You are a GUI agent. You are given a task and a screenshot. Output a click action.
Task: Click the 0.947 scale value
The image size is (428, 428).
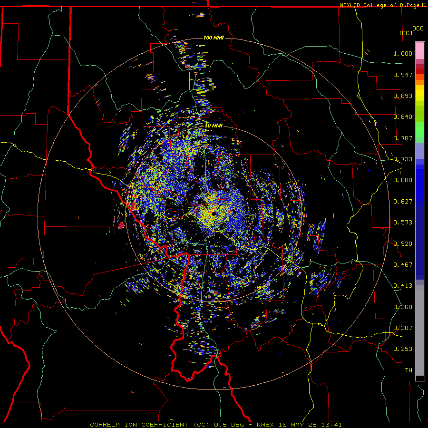point(403,75)
